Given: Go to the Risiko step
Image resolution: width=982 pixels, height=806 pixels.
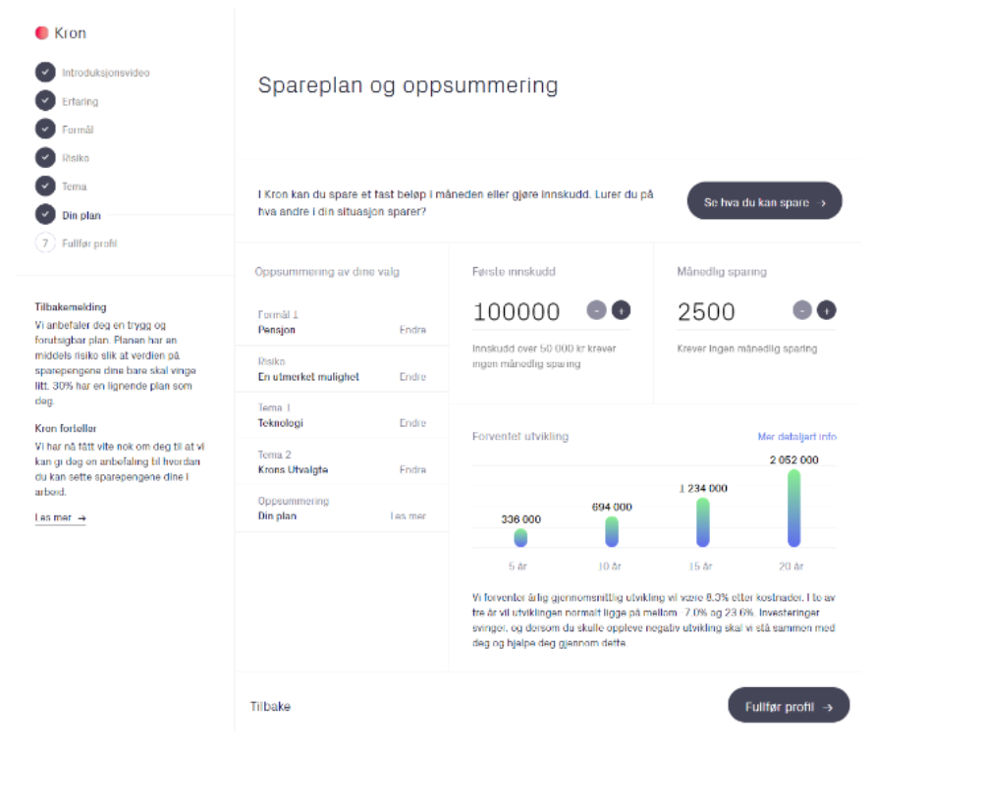Looking at the screenshot, I should click(x=76, y=158).
